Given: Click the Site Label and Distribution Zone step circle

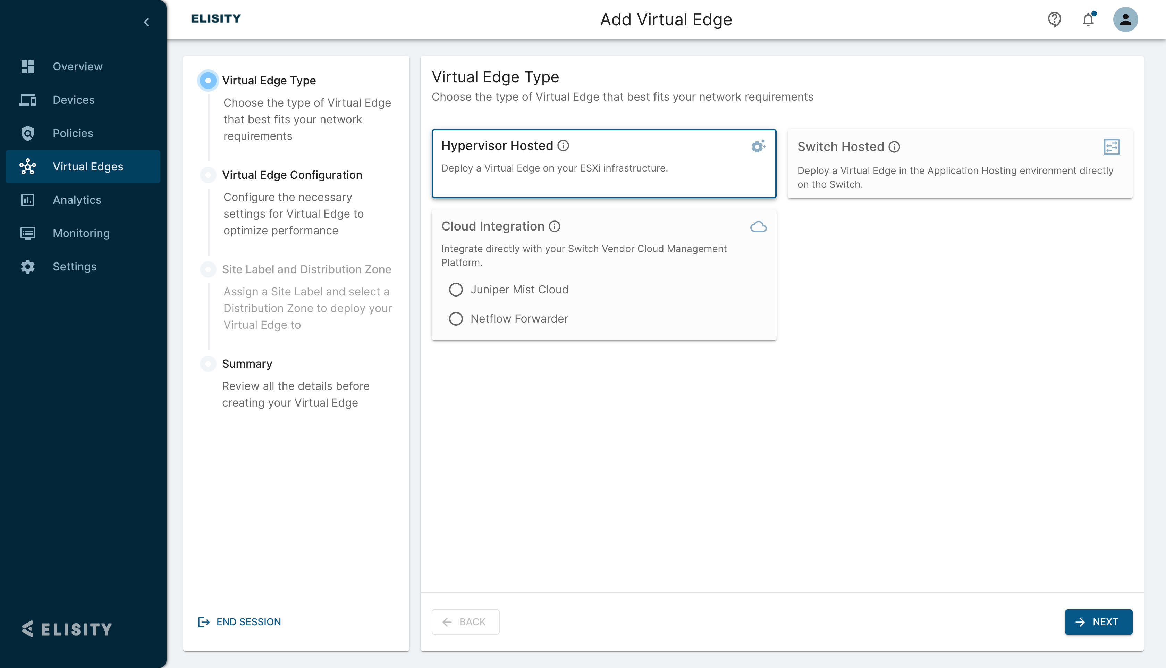Looking at the screenshot, I should 208,269.
